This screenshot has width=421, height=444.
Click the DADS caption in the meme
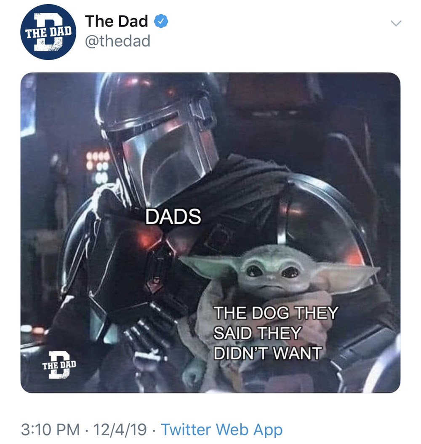(173, 217)
